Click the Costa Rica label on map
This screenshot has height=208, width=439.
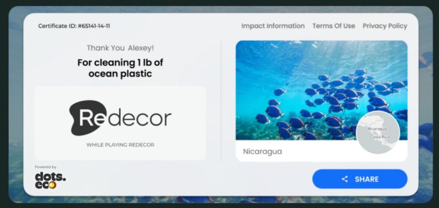tap(380, 137)
